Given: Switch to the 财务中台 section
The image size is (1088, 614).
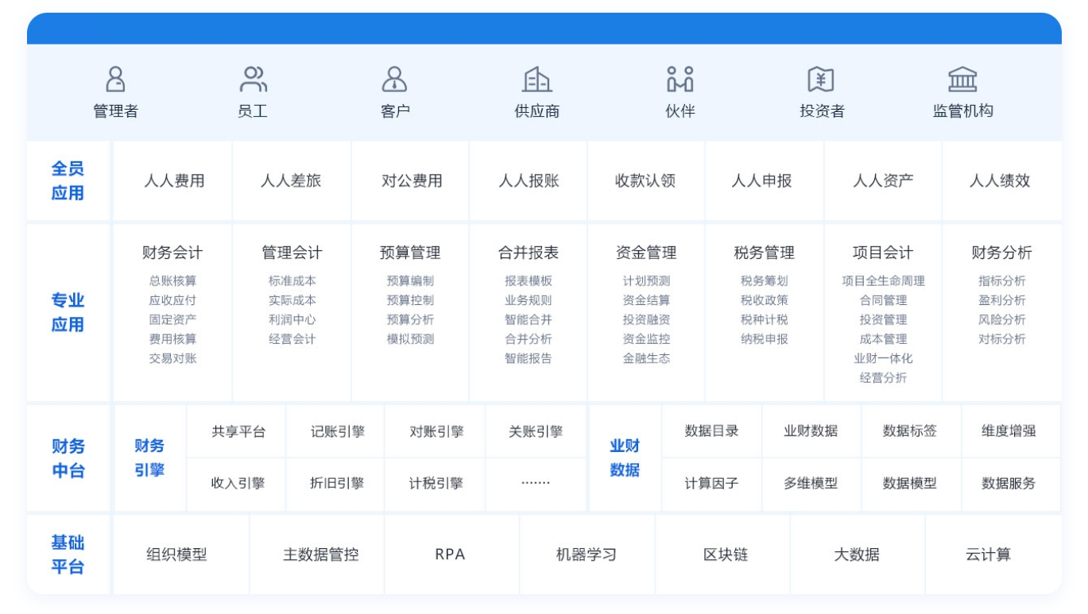Looking at the screenshot, I should pos(68,456).
